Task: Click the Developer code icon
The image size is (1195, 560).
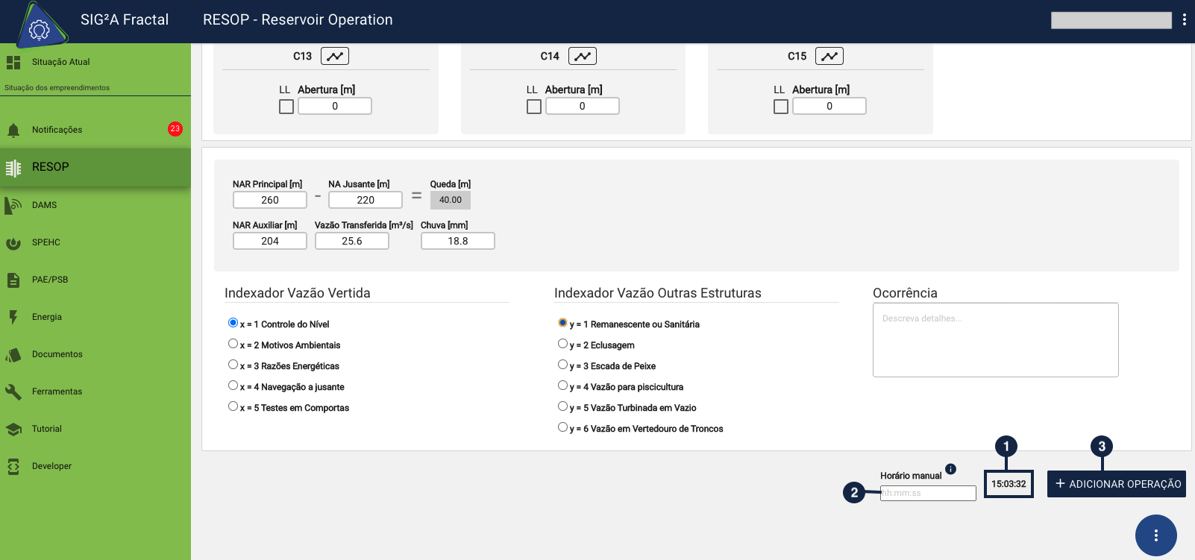Action: point(13,466)
